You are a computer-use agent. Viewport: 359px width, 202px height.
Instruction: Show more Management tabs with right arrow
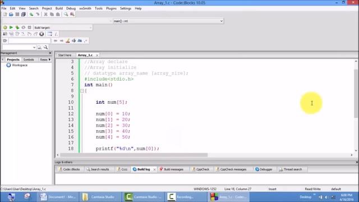pos(49,59)
